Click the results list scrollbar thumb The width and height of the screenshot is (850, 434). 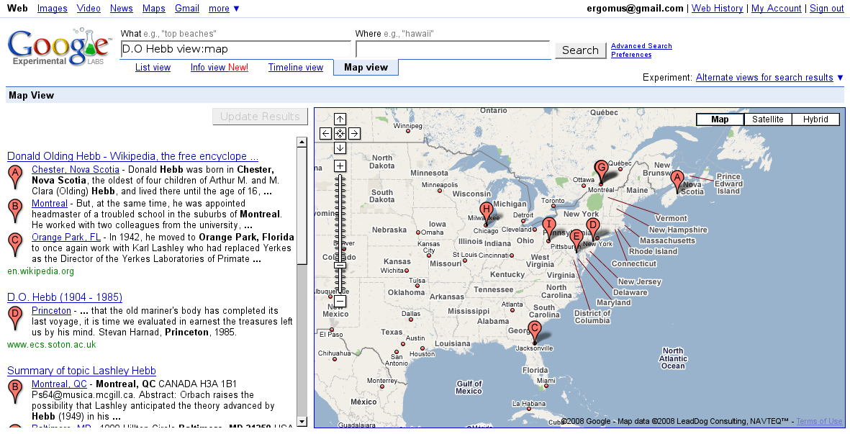pyautogui.click(x=302, y=207)
